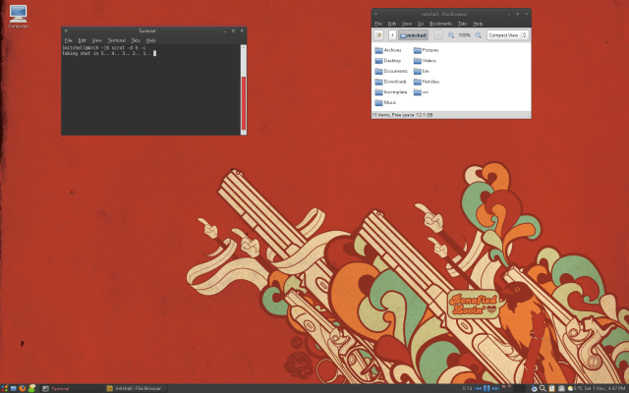The image size is (629, 393).
Task: Open the messenger launcher on panel
Action: tap(31, 389)
